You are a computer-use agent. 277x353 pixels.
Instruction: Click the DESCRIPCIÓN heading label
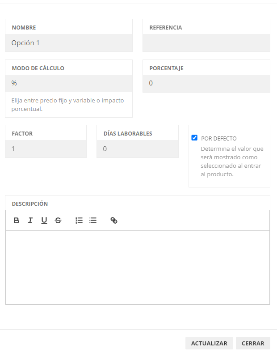(30, 204)
